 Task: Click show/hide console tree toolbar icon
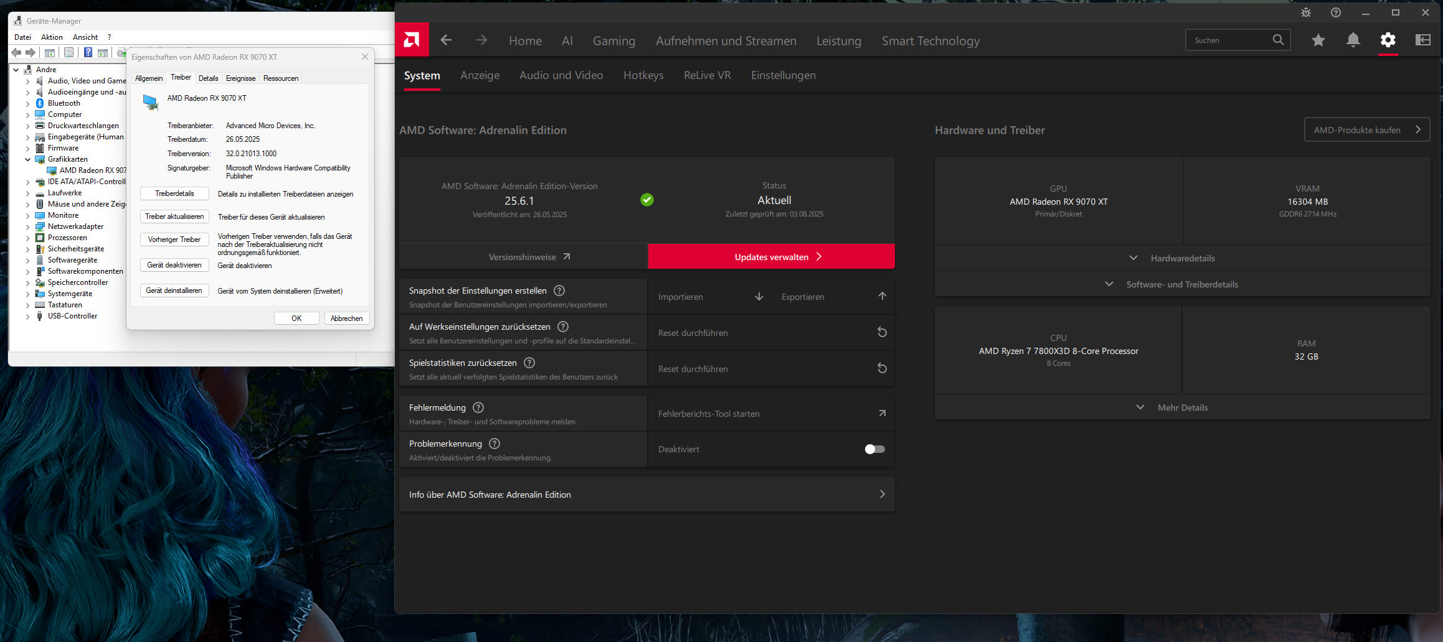[x=50, y=53]
